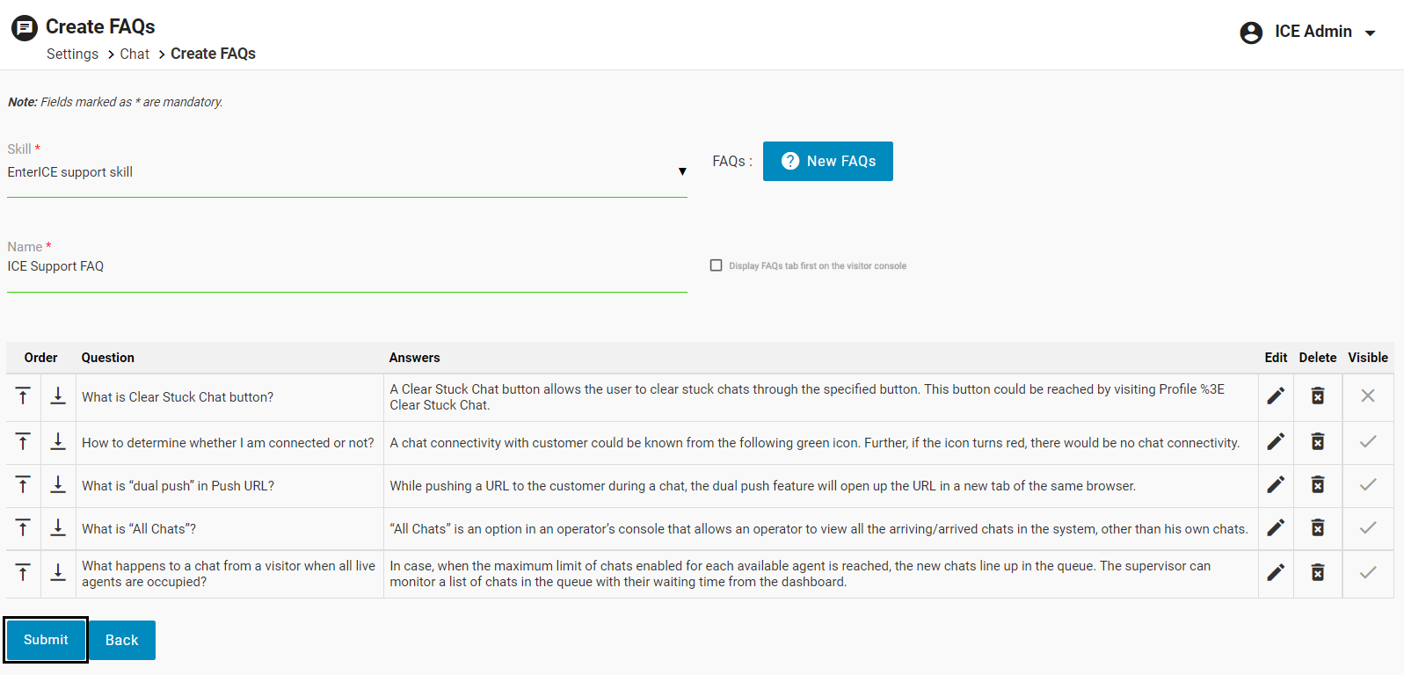Click the Name input field
Screen dimensions: 1404x675
pos(346,266)
